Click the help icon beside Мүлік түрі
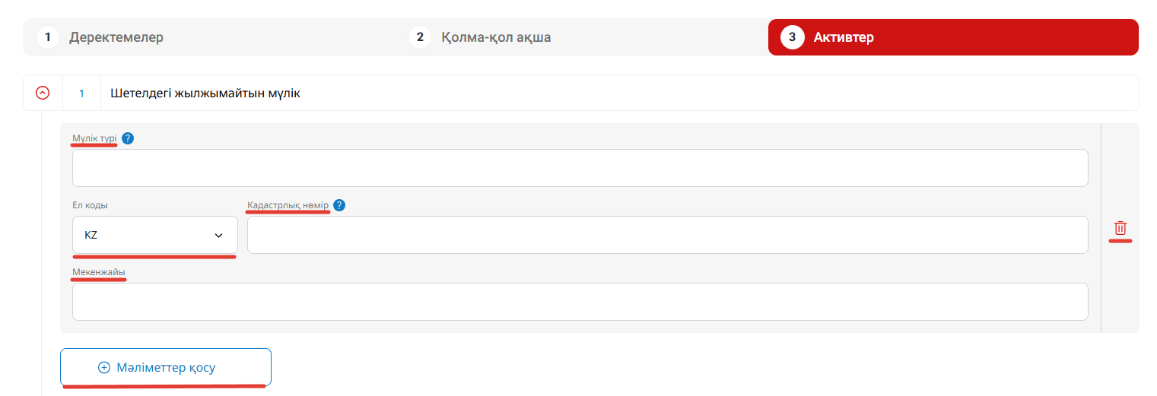The height and width of the screenshot is (396, 1157). click(x=128, y=138)
